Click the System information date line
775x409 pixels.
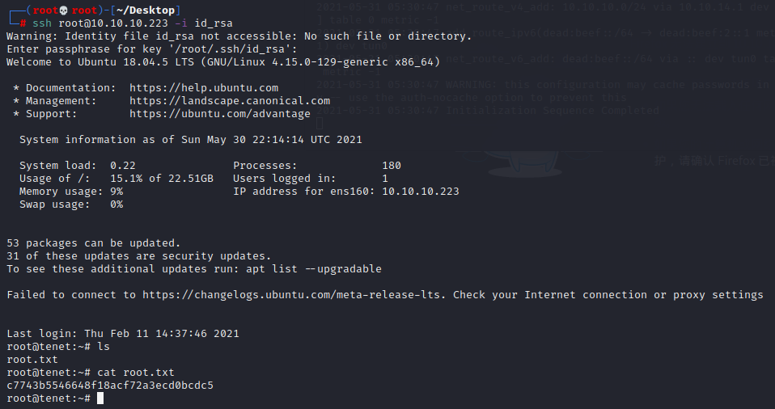coord(191,140)
